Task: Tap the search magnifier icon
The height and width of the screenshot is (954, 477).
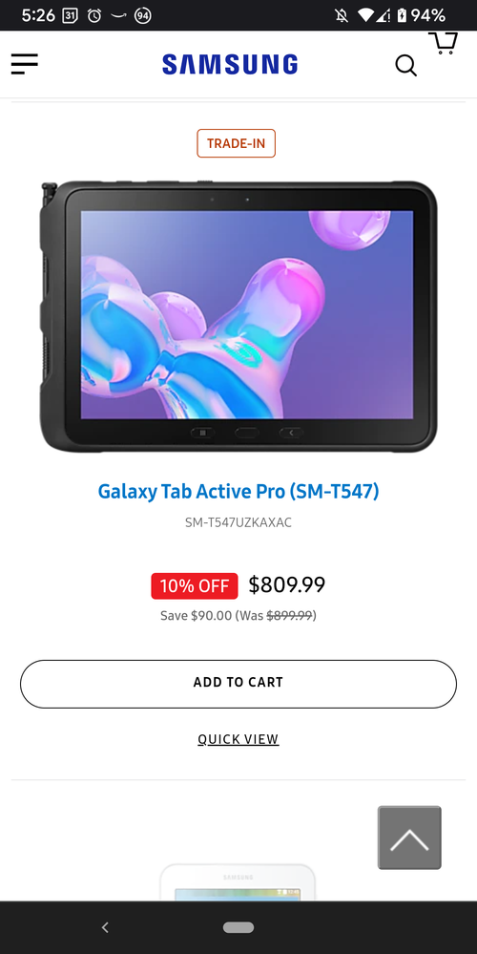Action: point(405,65)
